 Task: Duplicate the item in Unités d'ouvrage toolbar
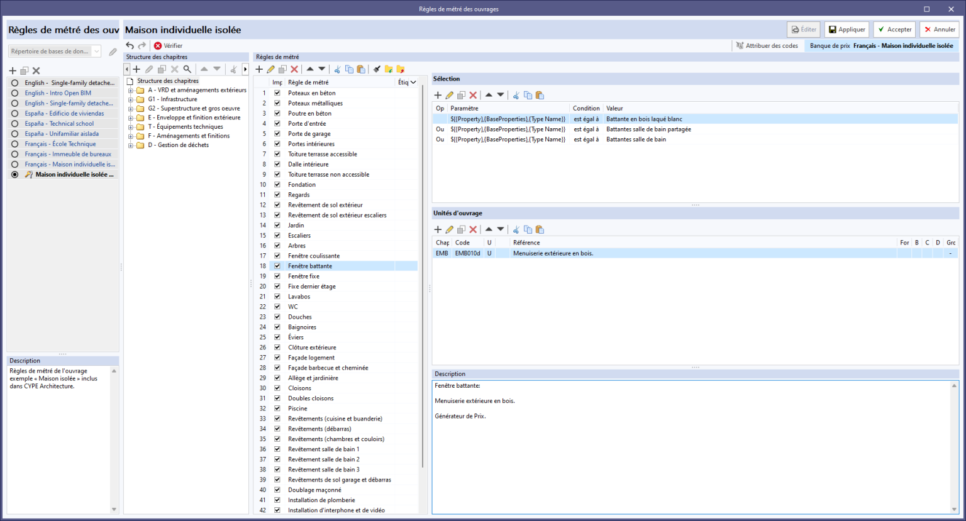point(461,230)
